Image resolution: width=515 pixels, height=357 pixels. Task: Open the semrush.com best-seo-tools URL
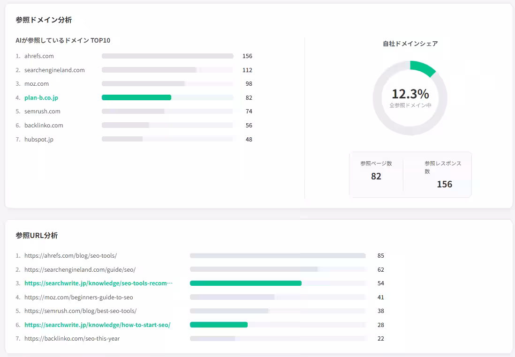click(81, 311)
